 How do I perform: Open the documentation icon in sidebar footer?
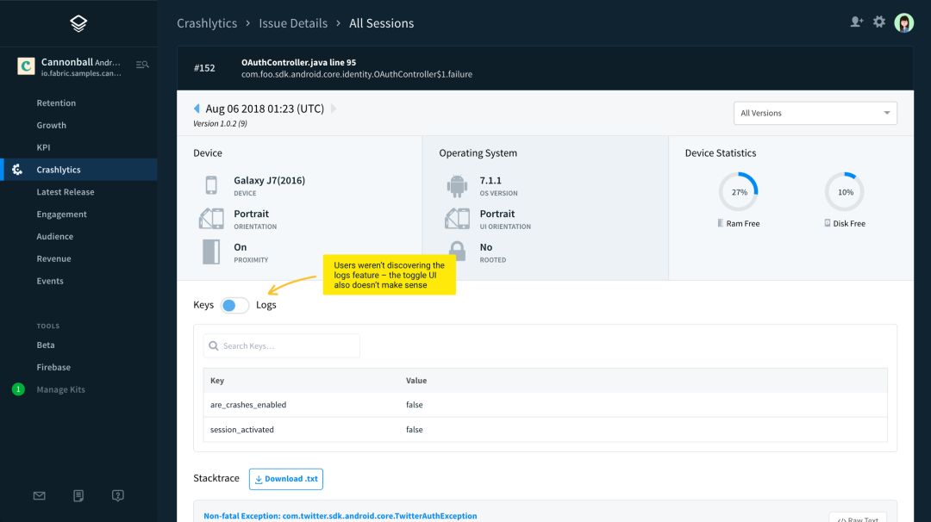[x=78, y=496]
